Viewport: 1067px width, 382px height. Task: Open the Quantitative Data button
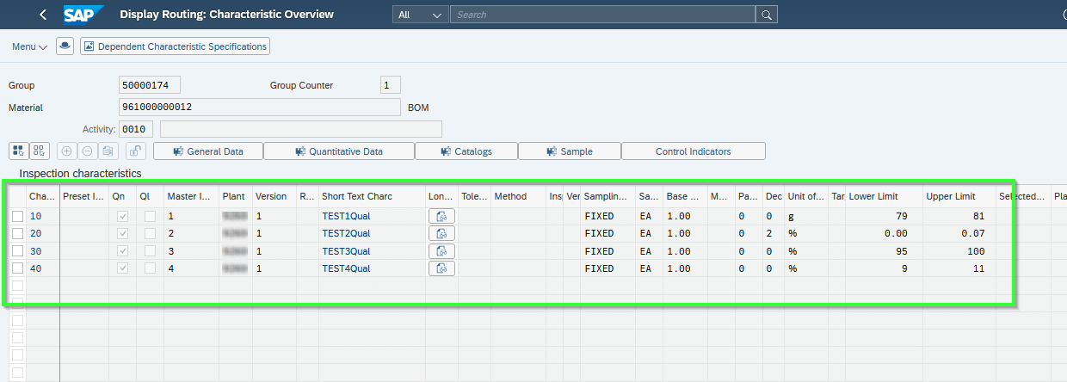tap(339, 151)
